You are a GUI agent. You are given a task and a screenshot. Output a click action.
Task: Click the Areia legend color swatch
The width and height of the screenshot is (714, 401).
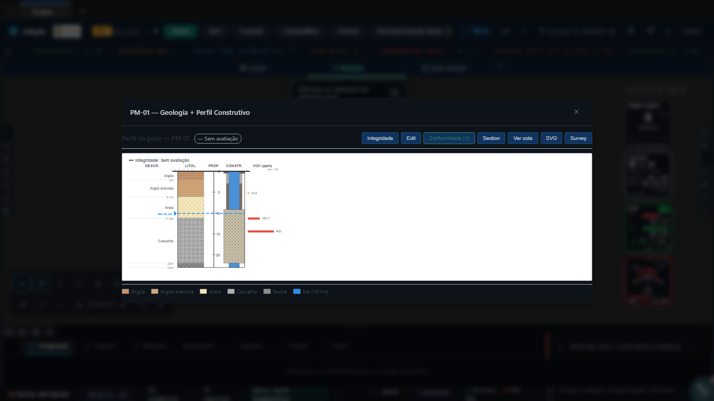203,292
